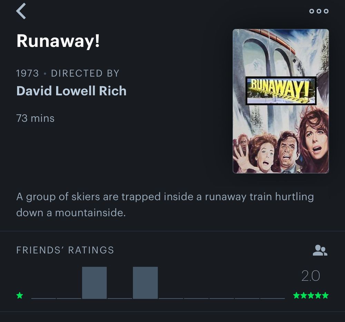Image resolution: width=345 pixels, height=322 pixels.
Task: Expand the movie synopsis text
Action: [166, 204]
